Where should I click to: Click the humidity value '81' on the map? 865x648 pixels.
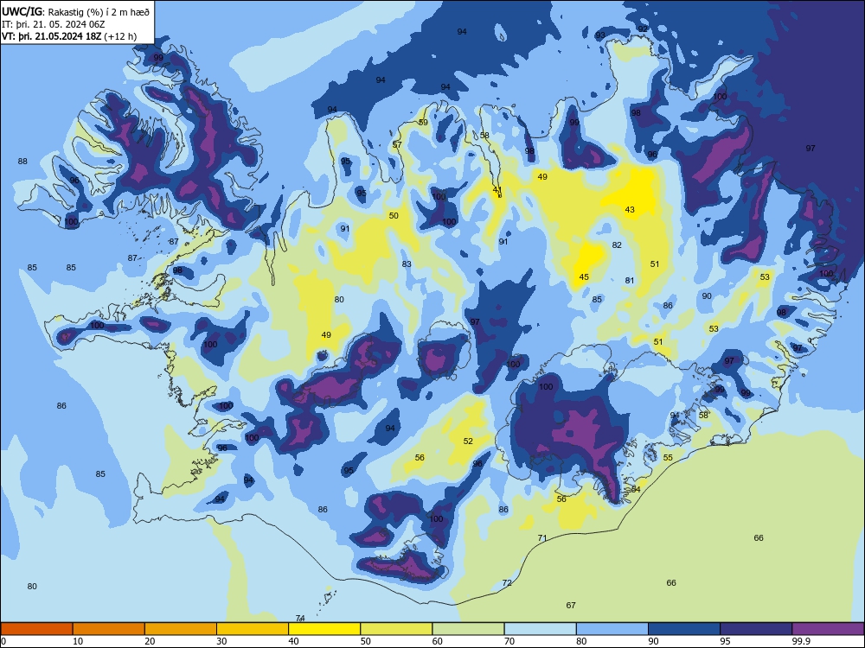click(x=630, y=281)
